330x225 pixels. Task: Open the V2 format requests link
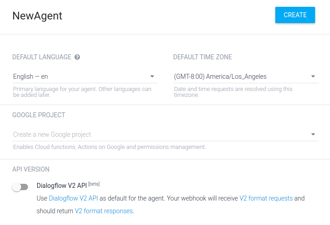(x=266, y=198)
